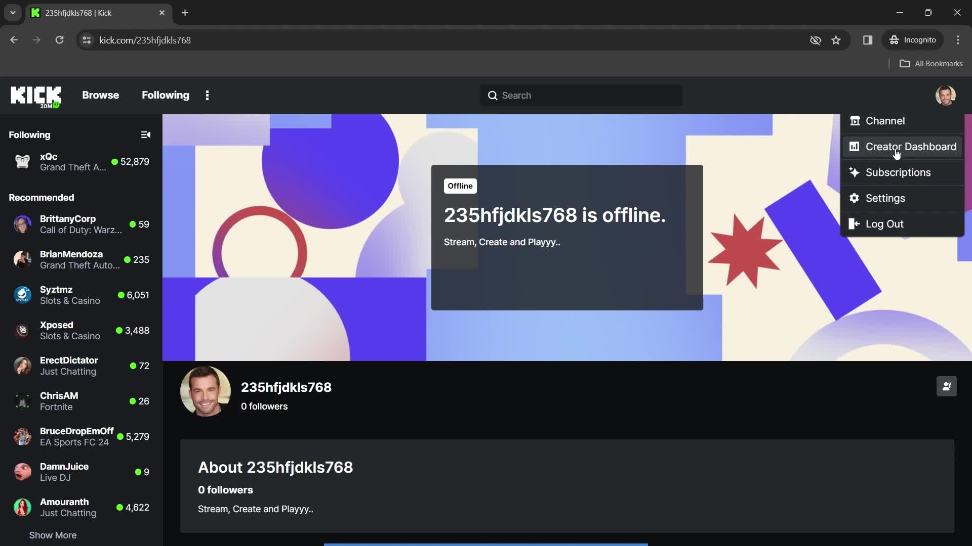The height and width of the screenshot is (546, 972).
Task: Click Syztmz's channel avatar
Action: 22,295
